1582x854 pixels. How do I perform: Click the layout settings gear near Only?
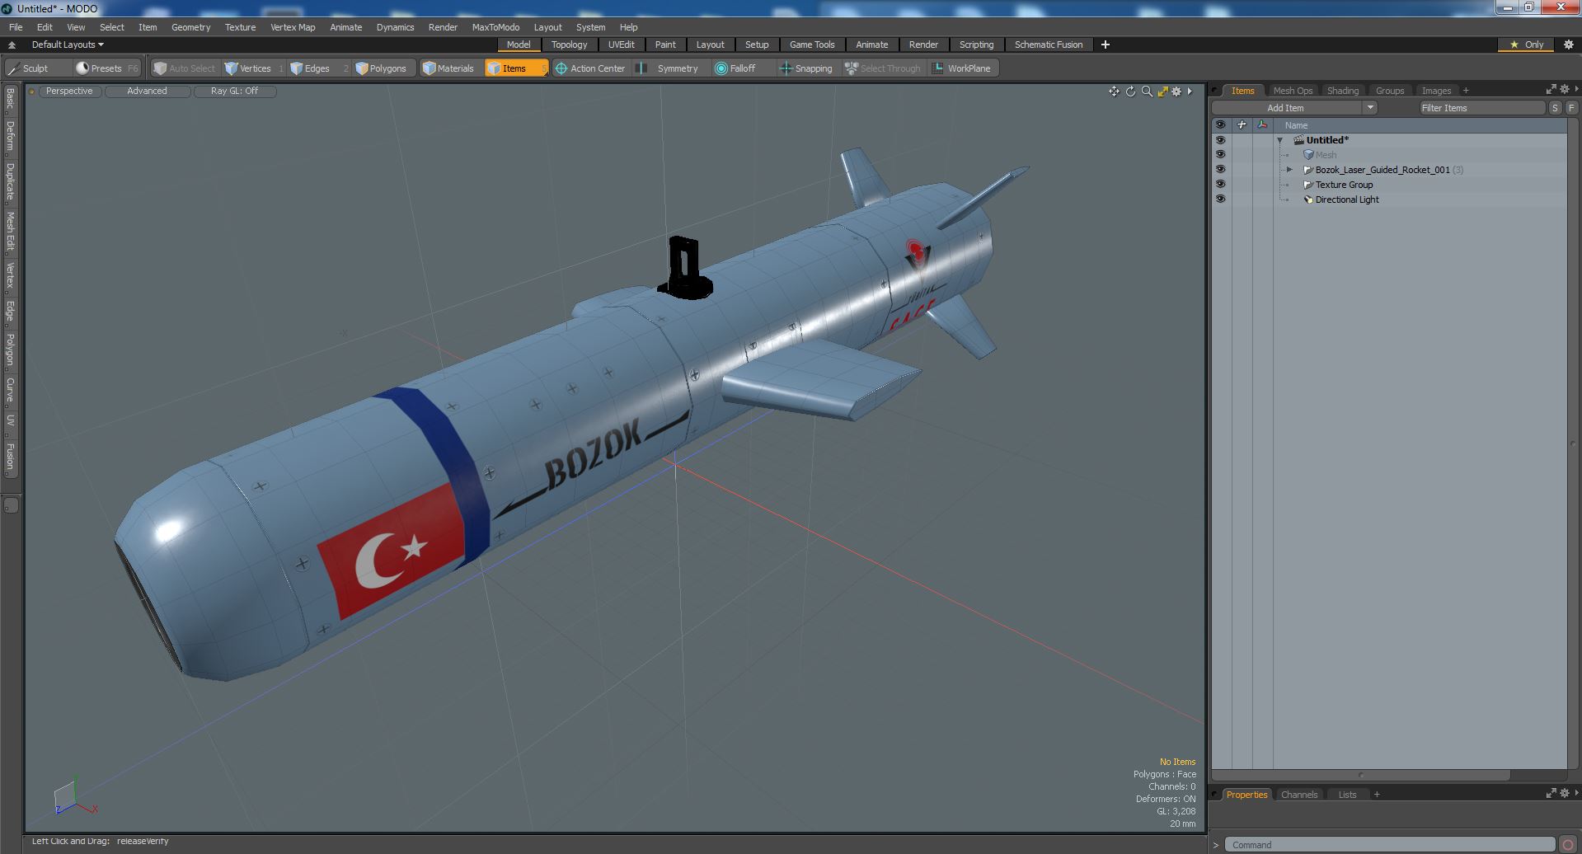(x=1568, y=45)
